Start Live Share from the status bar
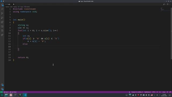 point(13,92)
